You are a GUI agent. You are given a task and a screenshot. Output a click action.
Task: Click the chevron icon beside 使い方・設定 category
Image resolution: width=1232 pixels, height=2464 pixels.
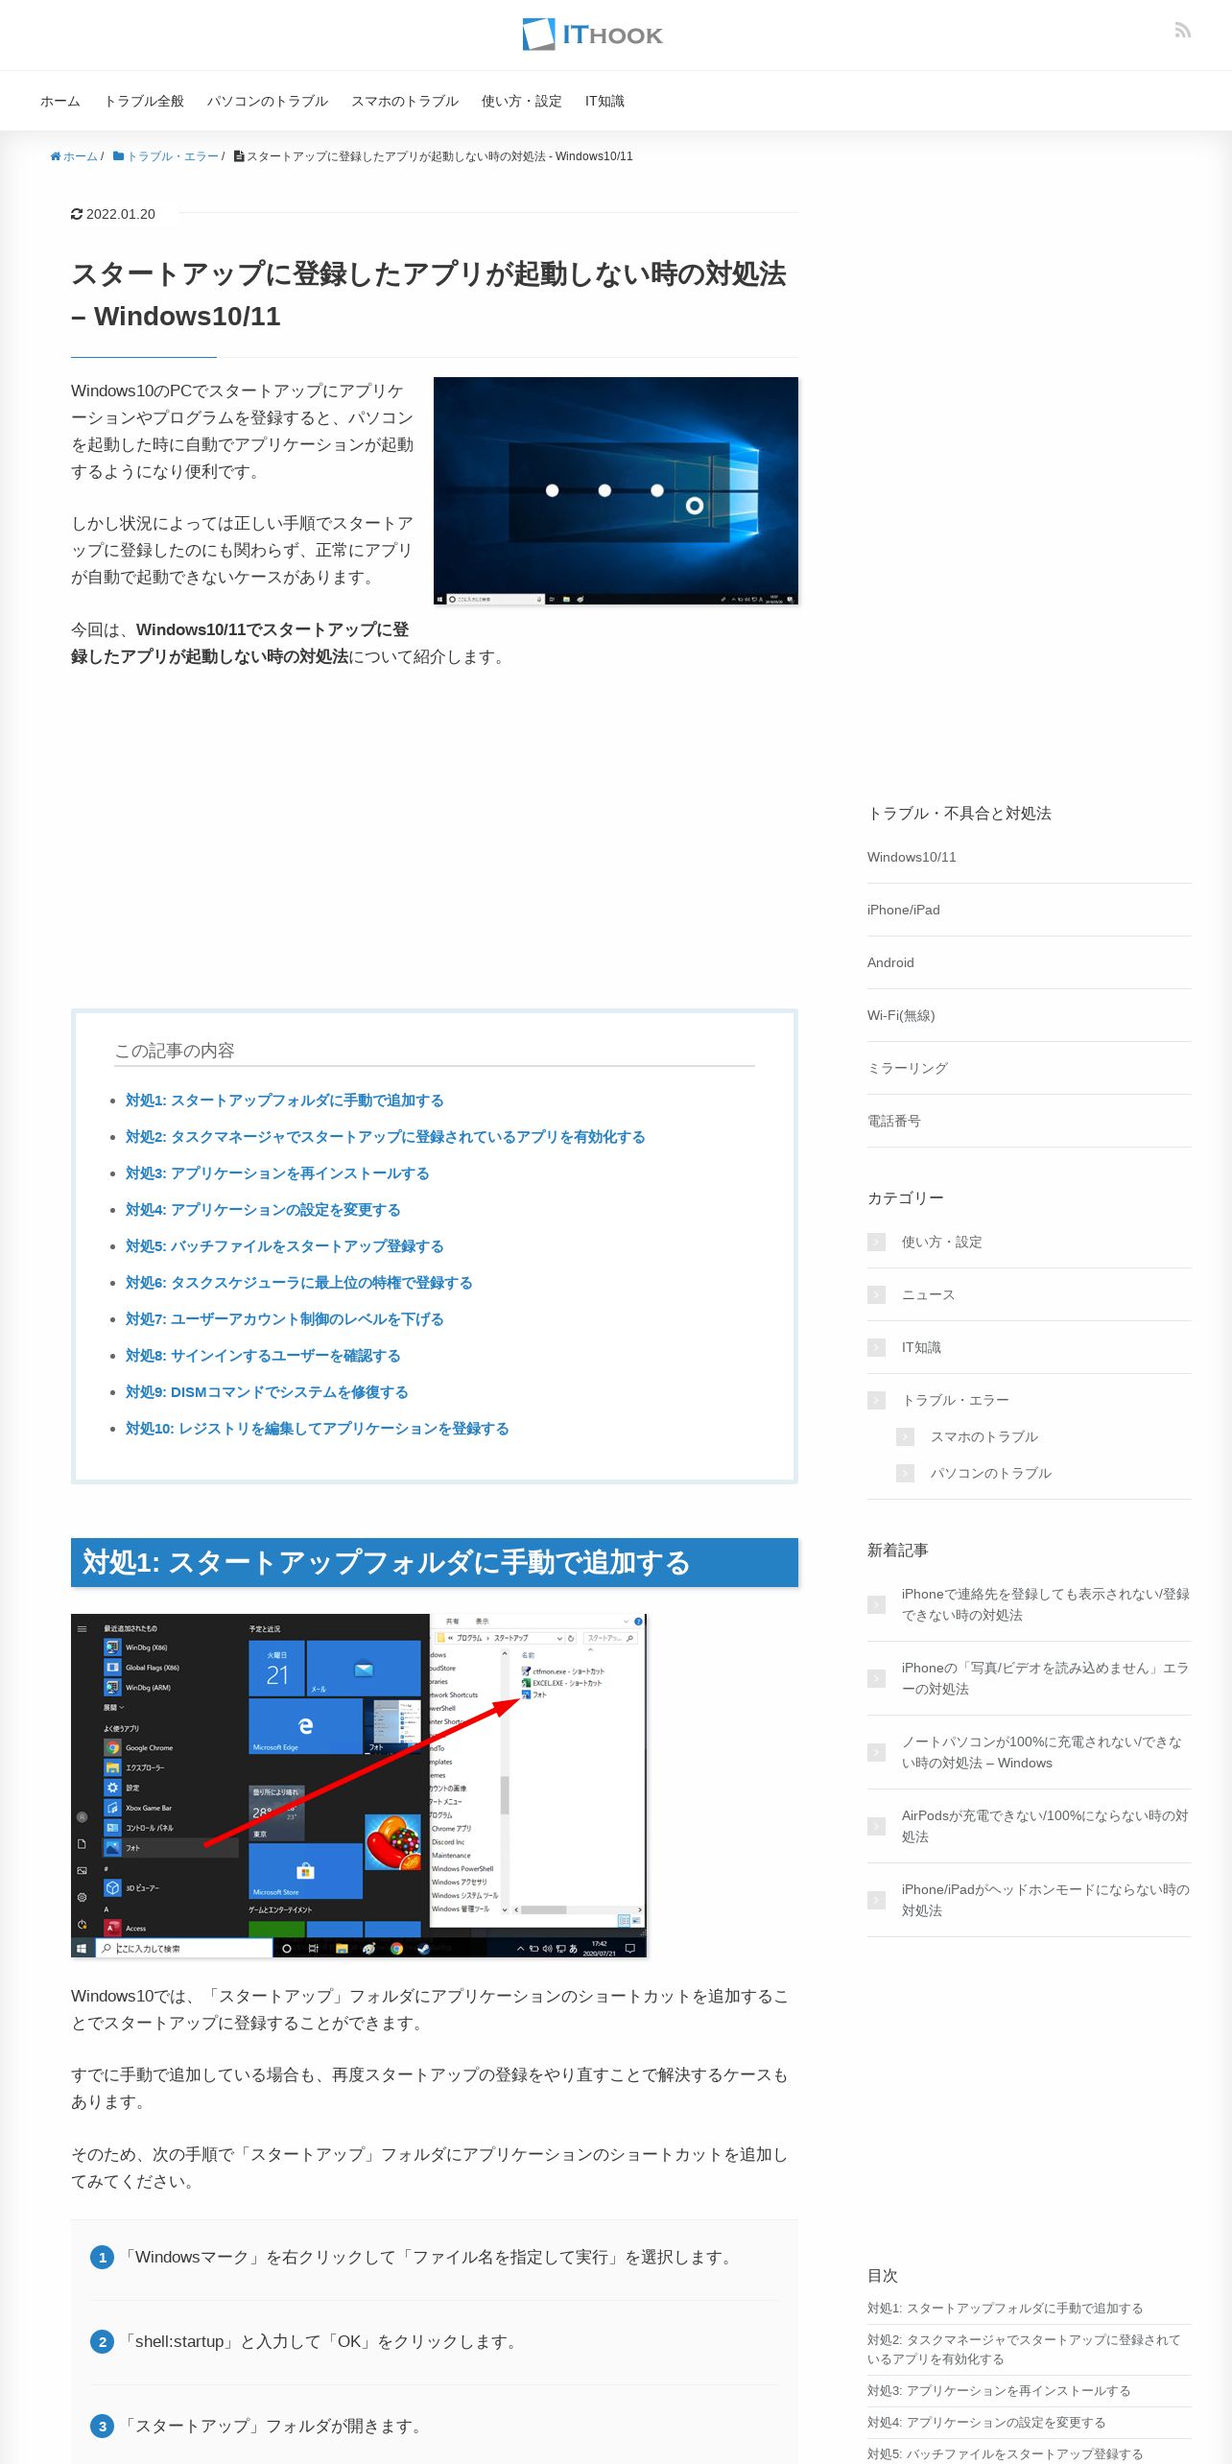click(876, 1242)
